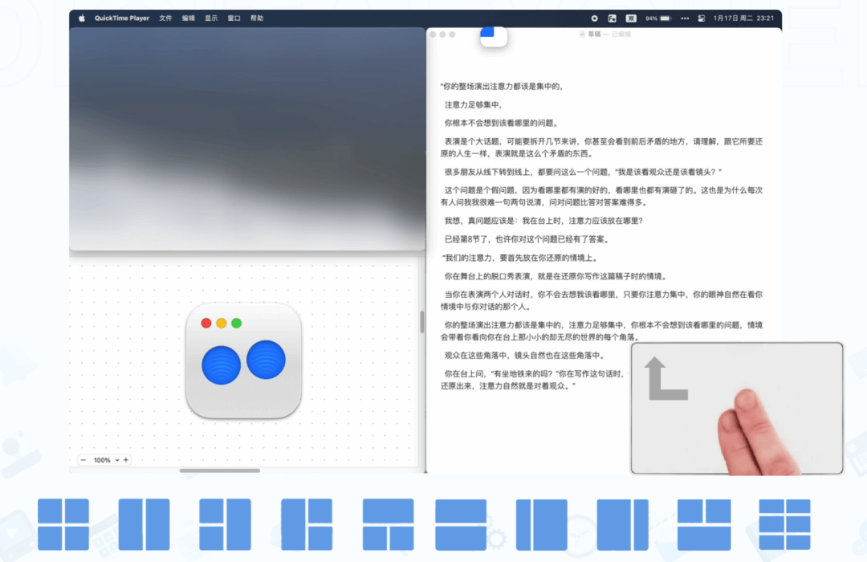The height and width of the screenshot is (562, 867).
Task: Click the plus zoom-in button
Action: (x=125, y=460)
